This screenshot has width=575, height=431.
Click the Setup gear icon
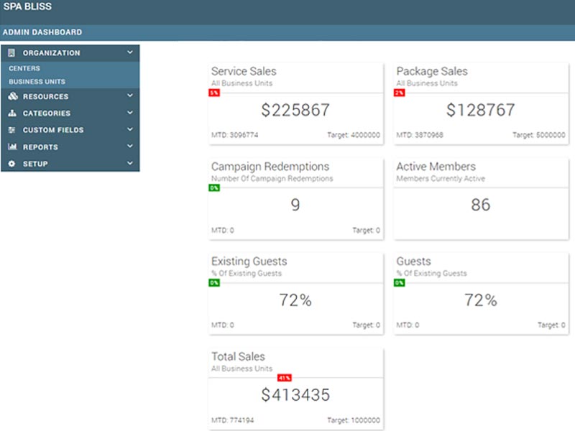11,164
